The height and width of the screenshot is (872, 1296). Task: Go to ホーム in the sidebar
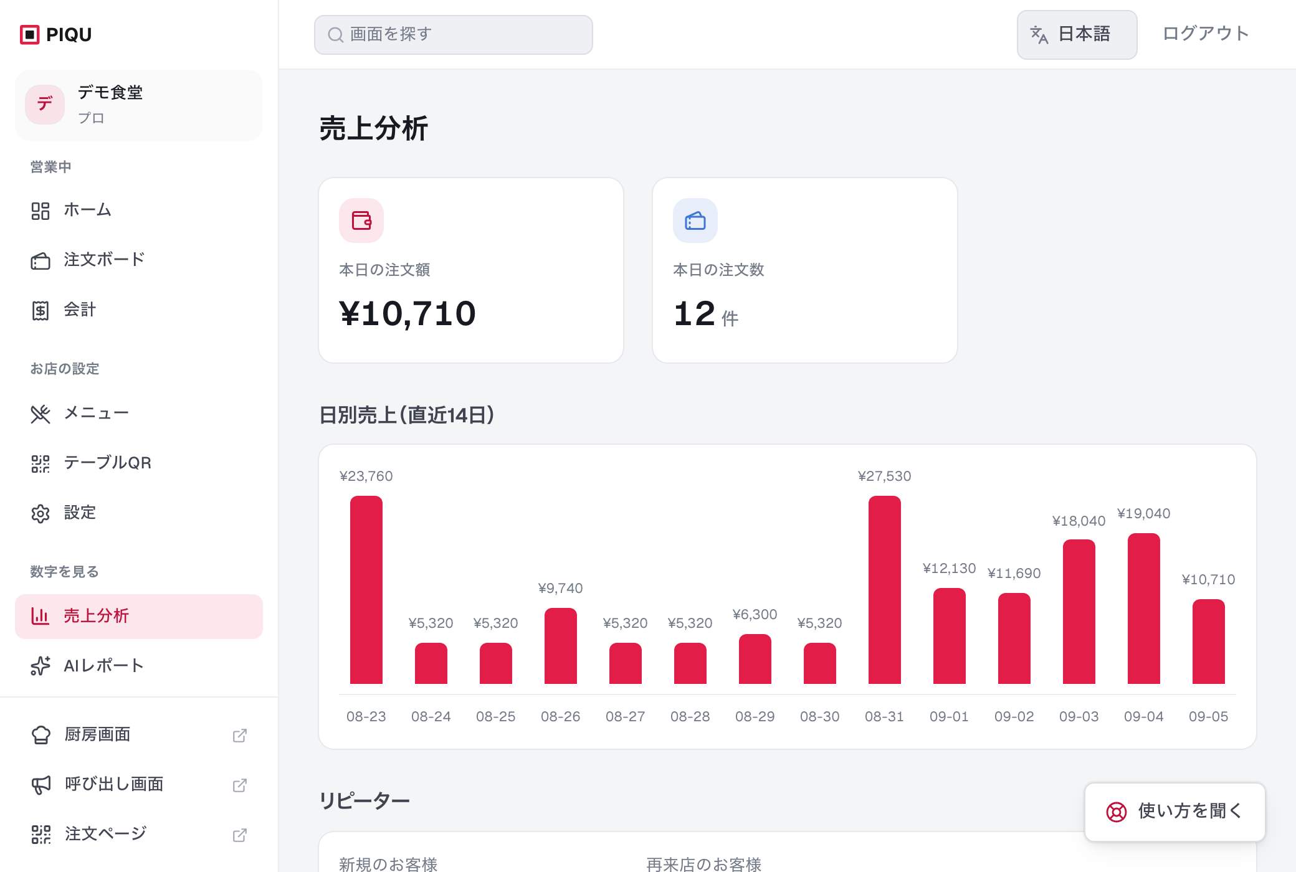pos(139,211)
